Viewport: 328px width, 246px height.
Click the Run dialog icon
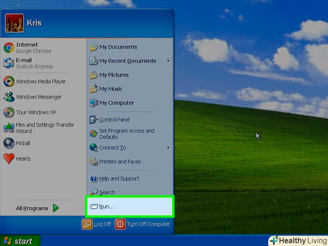pos(94,206)
